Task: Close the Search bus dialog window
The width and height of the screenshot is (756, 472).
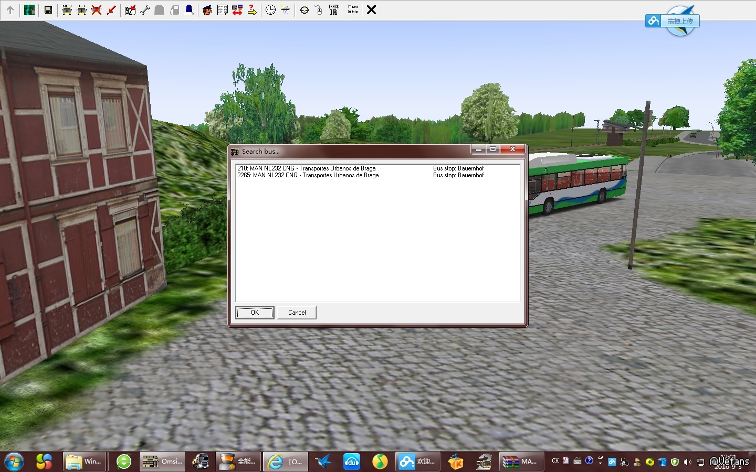Action: [512, 149]
